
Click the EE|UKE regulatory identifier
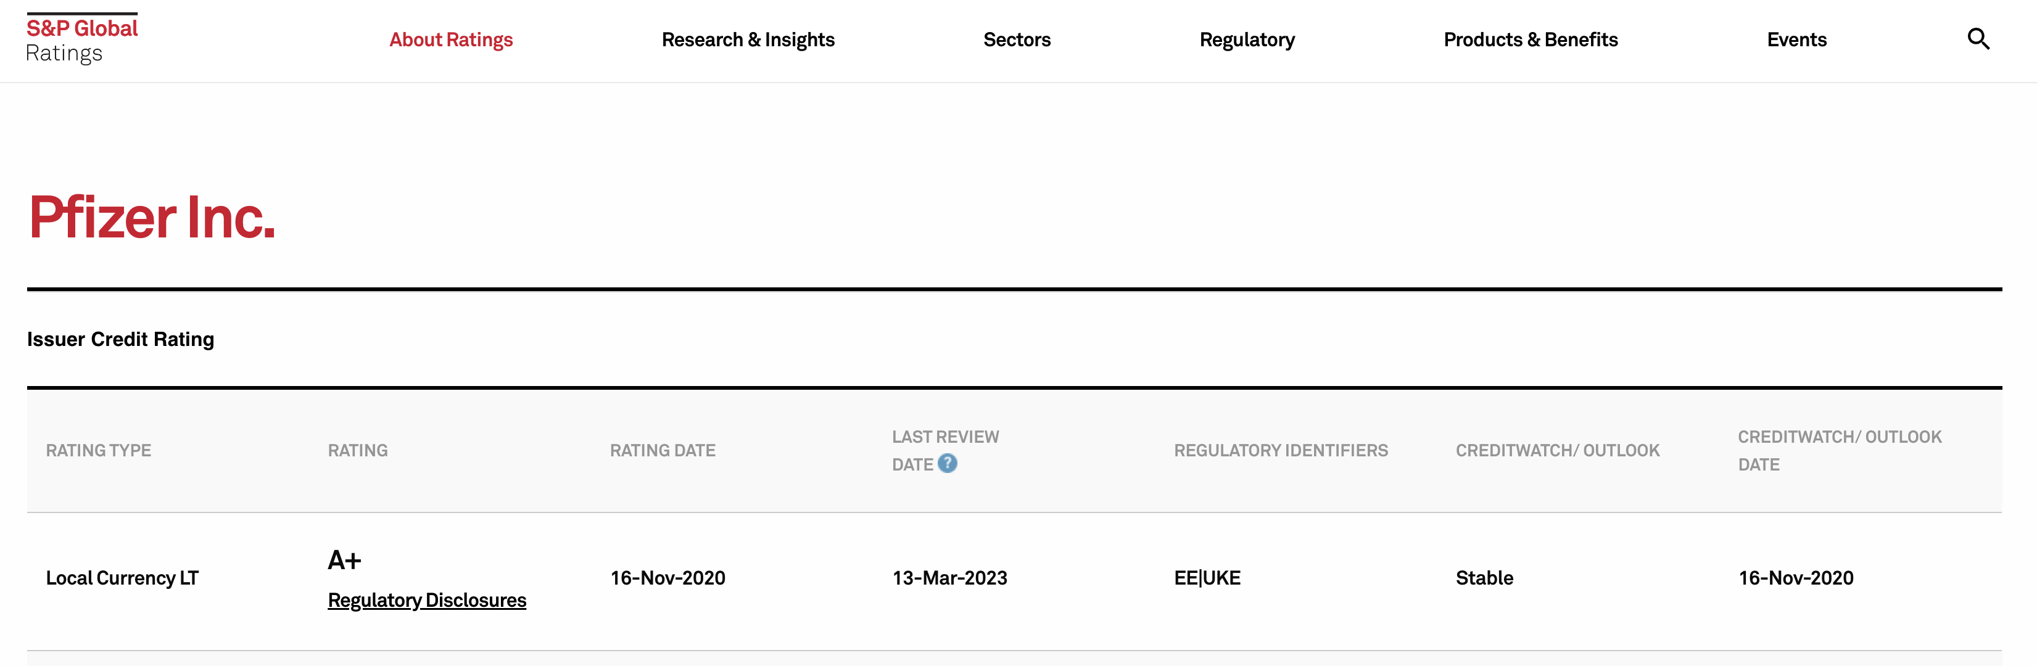tap(1207, 578)
